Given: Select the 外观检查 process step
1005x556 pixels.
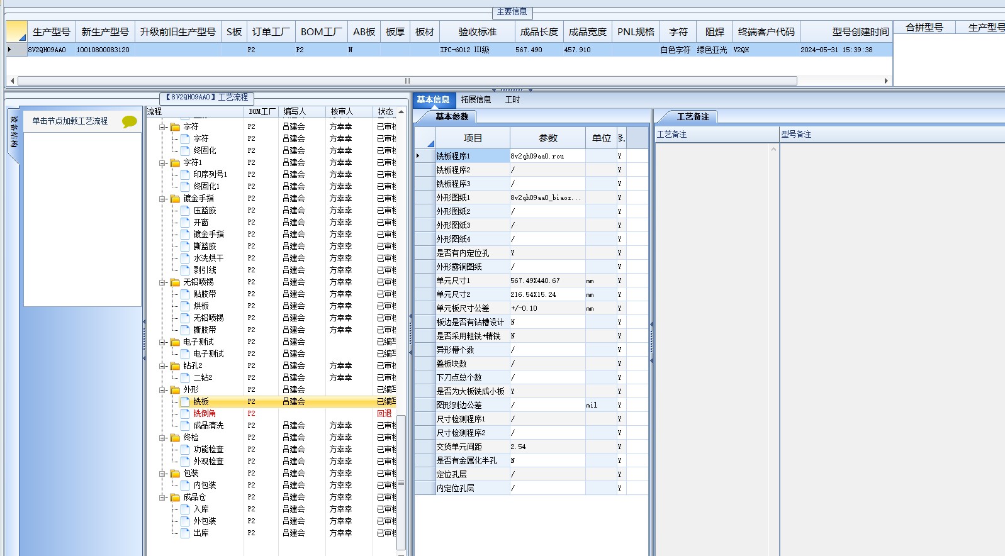Looking at the screenshot, I should point(208,461).
